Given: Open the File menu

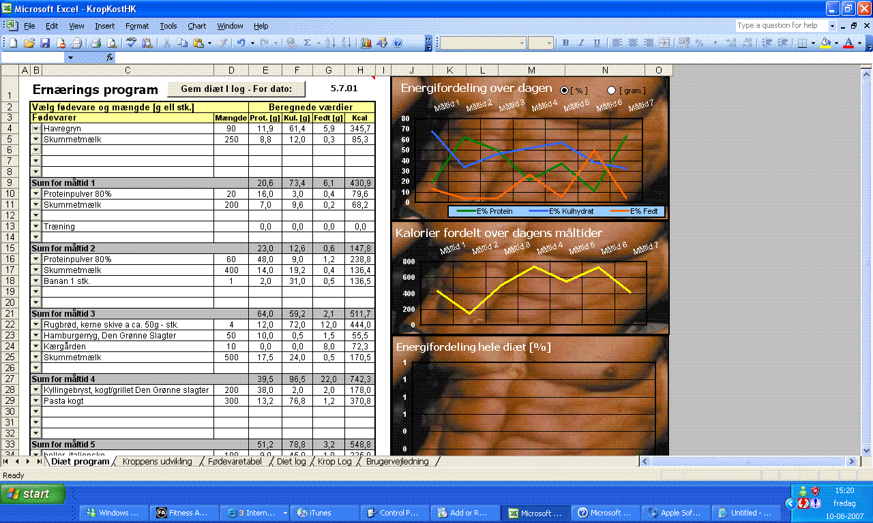Looking at the screenshot, I should (29, 26).
